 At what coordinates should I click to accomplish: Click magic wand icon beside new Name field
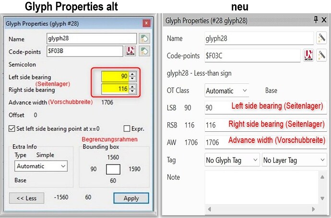(x=321, y=38)
